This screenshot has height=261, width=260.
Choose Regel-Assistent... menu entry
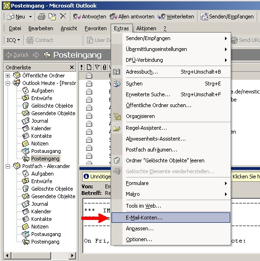tap(171, 128)
